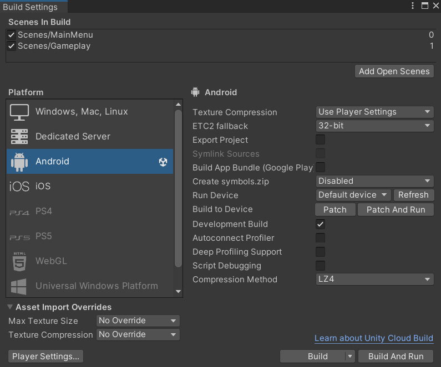Click the Dedicated Server rack icon
This screenshot has width=441, height=367.
[x=19, y=136]
